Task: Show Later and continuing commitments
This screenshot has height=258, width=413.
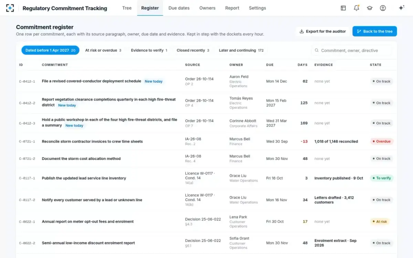Action: coord(241,50)
